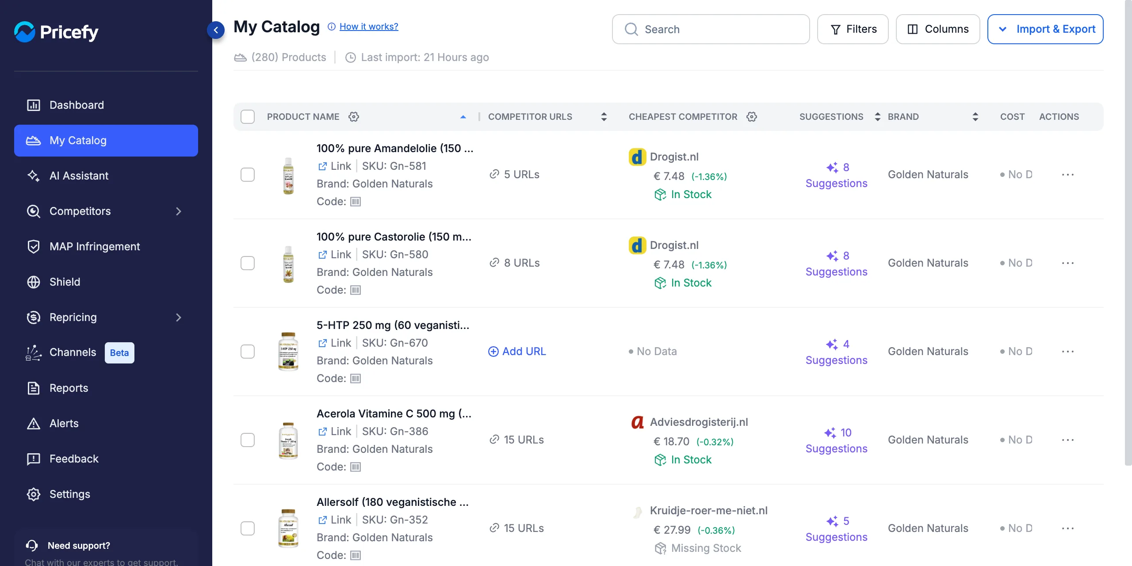
Task: Select the 100% pure Castorolie checkbox
Action: (248, 263)
